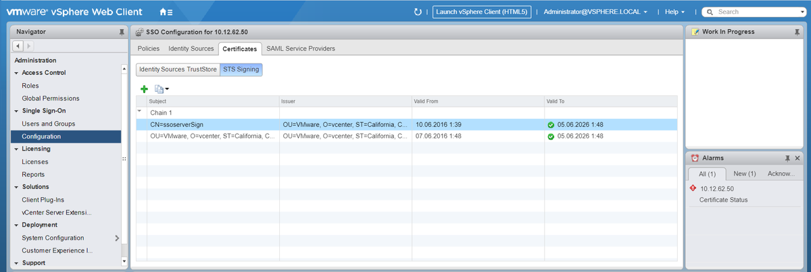Screen dimensions: 811x272
Task: Collapse the Support section
Action: click(16, 263)
